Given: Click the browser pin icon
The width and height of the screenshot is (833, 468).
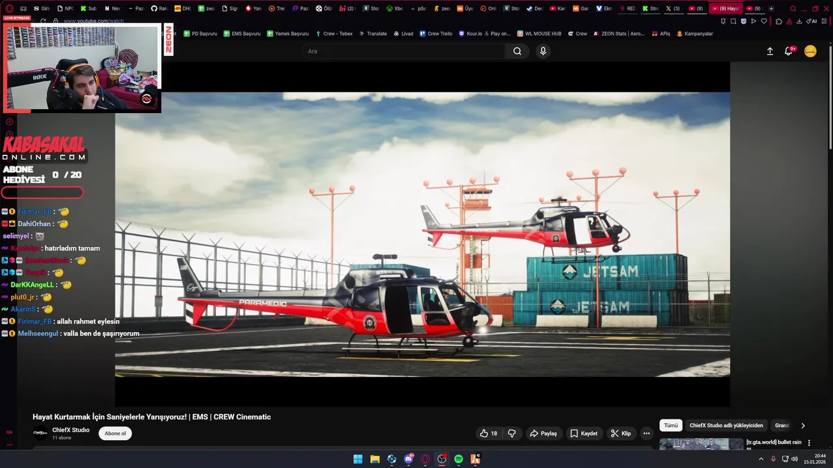Looking at the screenshot, I should click(x=723, y=21).
